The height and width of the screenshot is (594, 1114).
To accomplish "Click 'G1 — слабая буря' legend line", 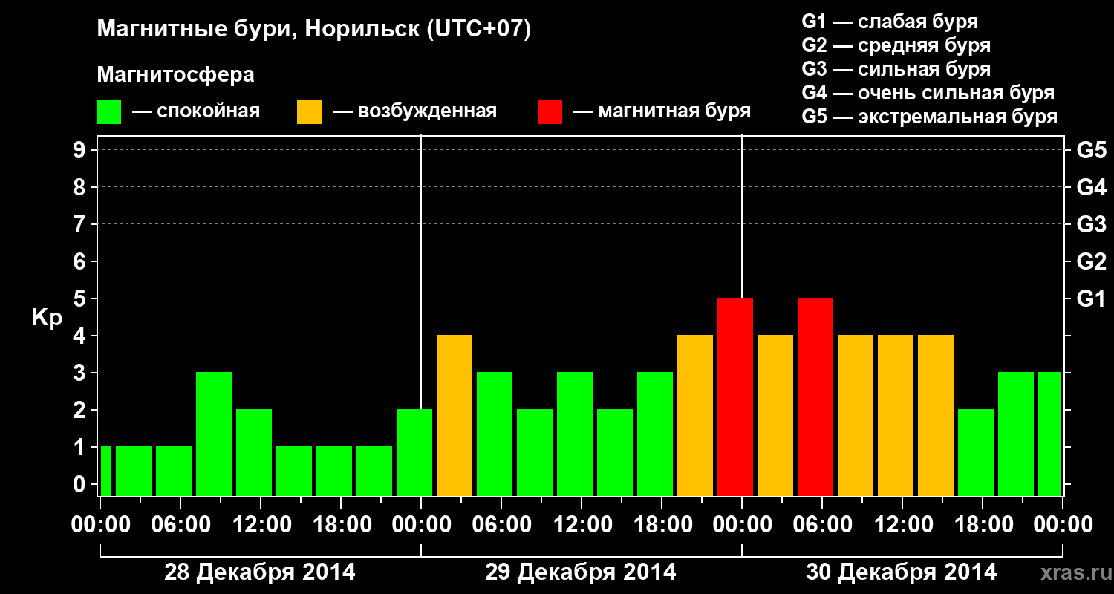I will tap(890, 21).
